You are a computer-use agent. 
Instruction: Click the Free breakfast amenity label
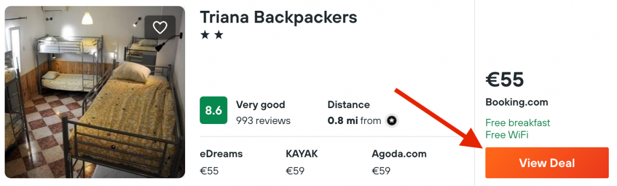[x=518, y=123]
